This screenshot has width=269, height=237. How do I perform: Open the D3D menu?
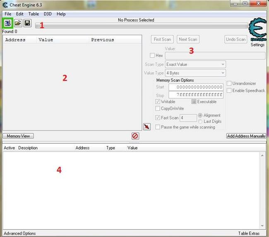[48, 14]
